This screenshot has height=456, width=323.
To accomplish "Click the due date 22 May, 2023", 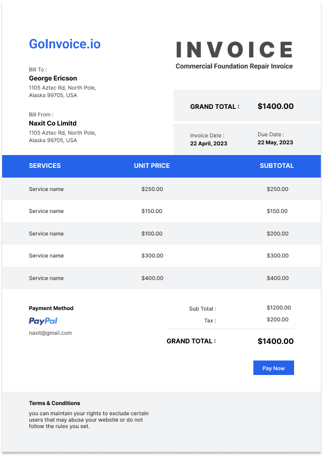I will tap(275, 143).
